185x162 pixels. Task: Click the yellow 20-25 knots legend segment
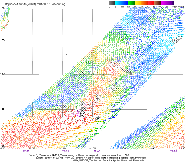click(138, 3)
